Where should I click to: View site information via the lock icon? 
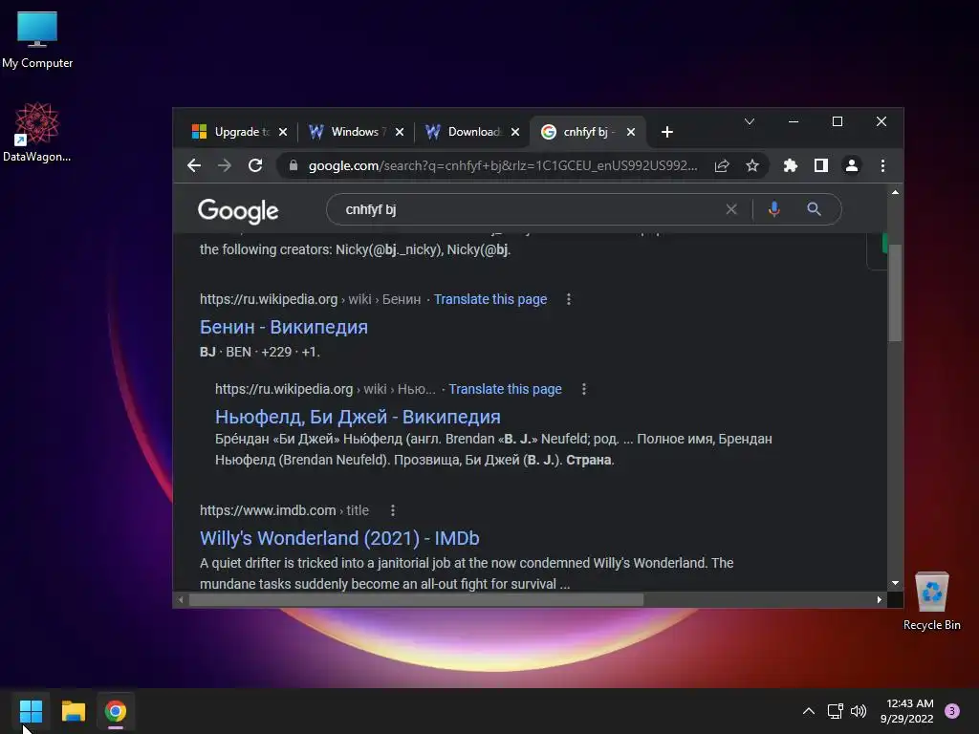click(293, 165)
